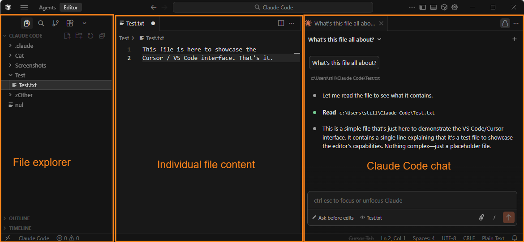
Task: Click "Claude Code" in the status bar
Action: pos(34,238)
